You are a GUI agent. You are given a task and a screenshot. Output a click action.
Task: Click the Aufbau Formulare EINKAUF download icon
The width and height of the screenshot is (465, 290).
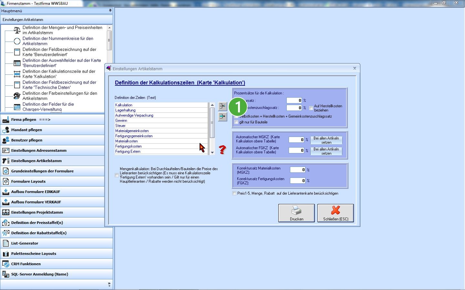(6, 192)
